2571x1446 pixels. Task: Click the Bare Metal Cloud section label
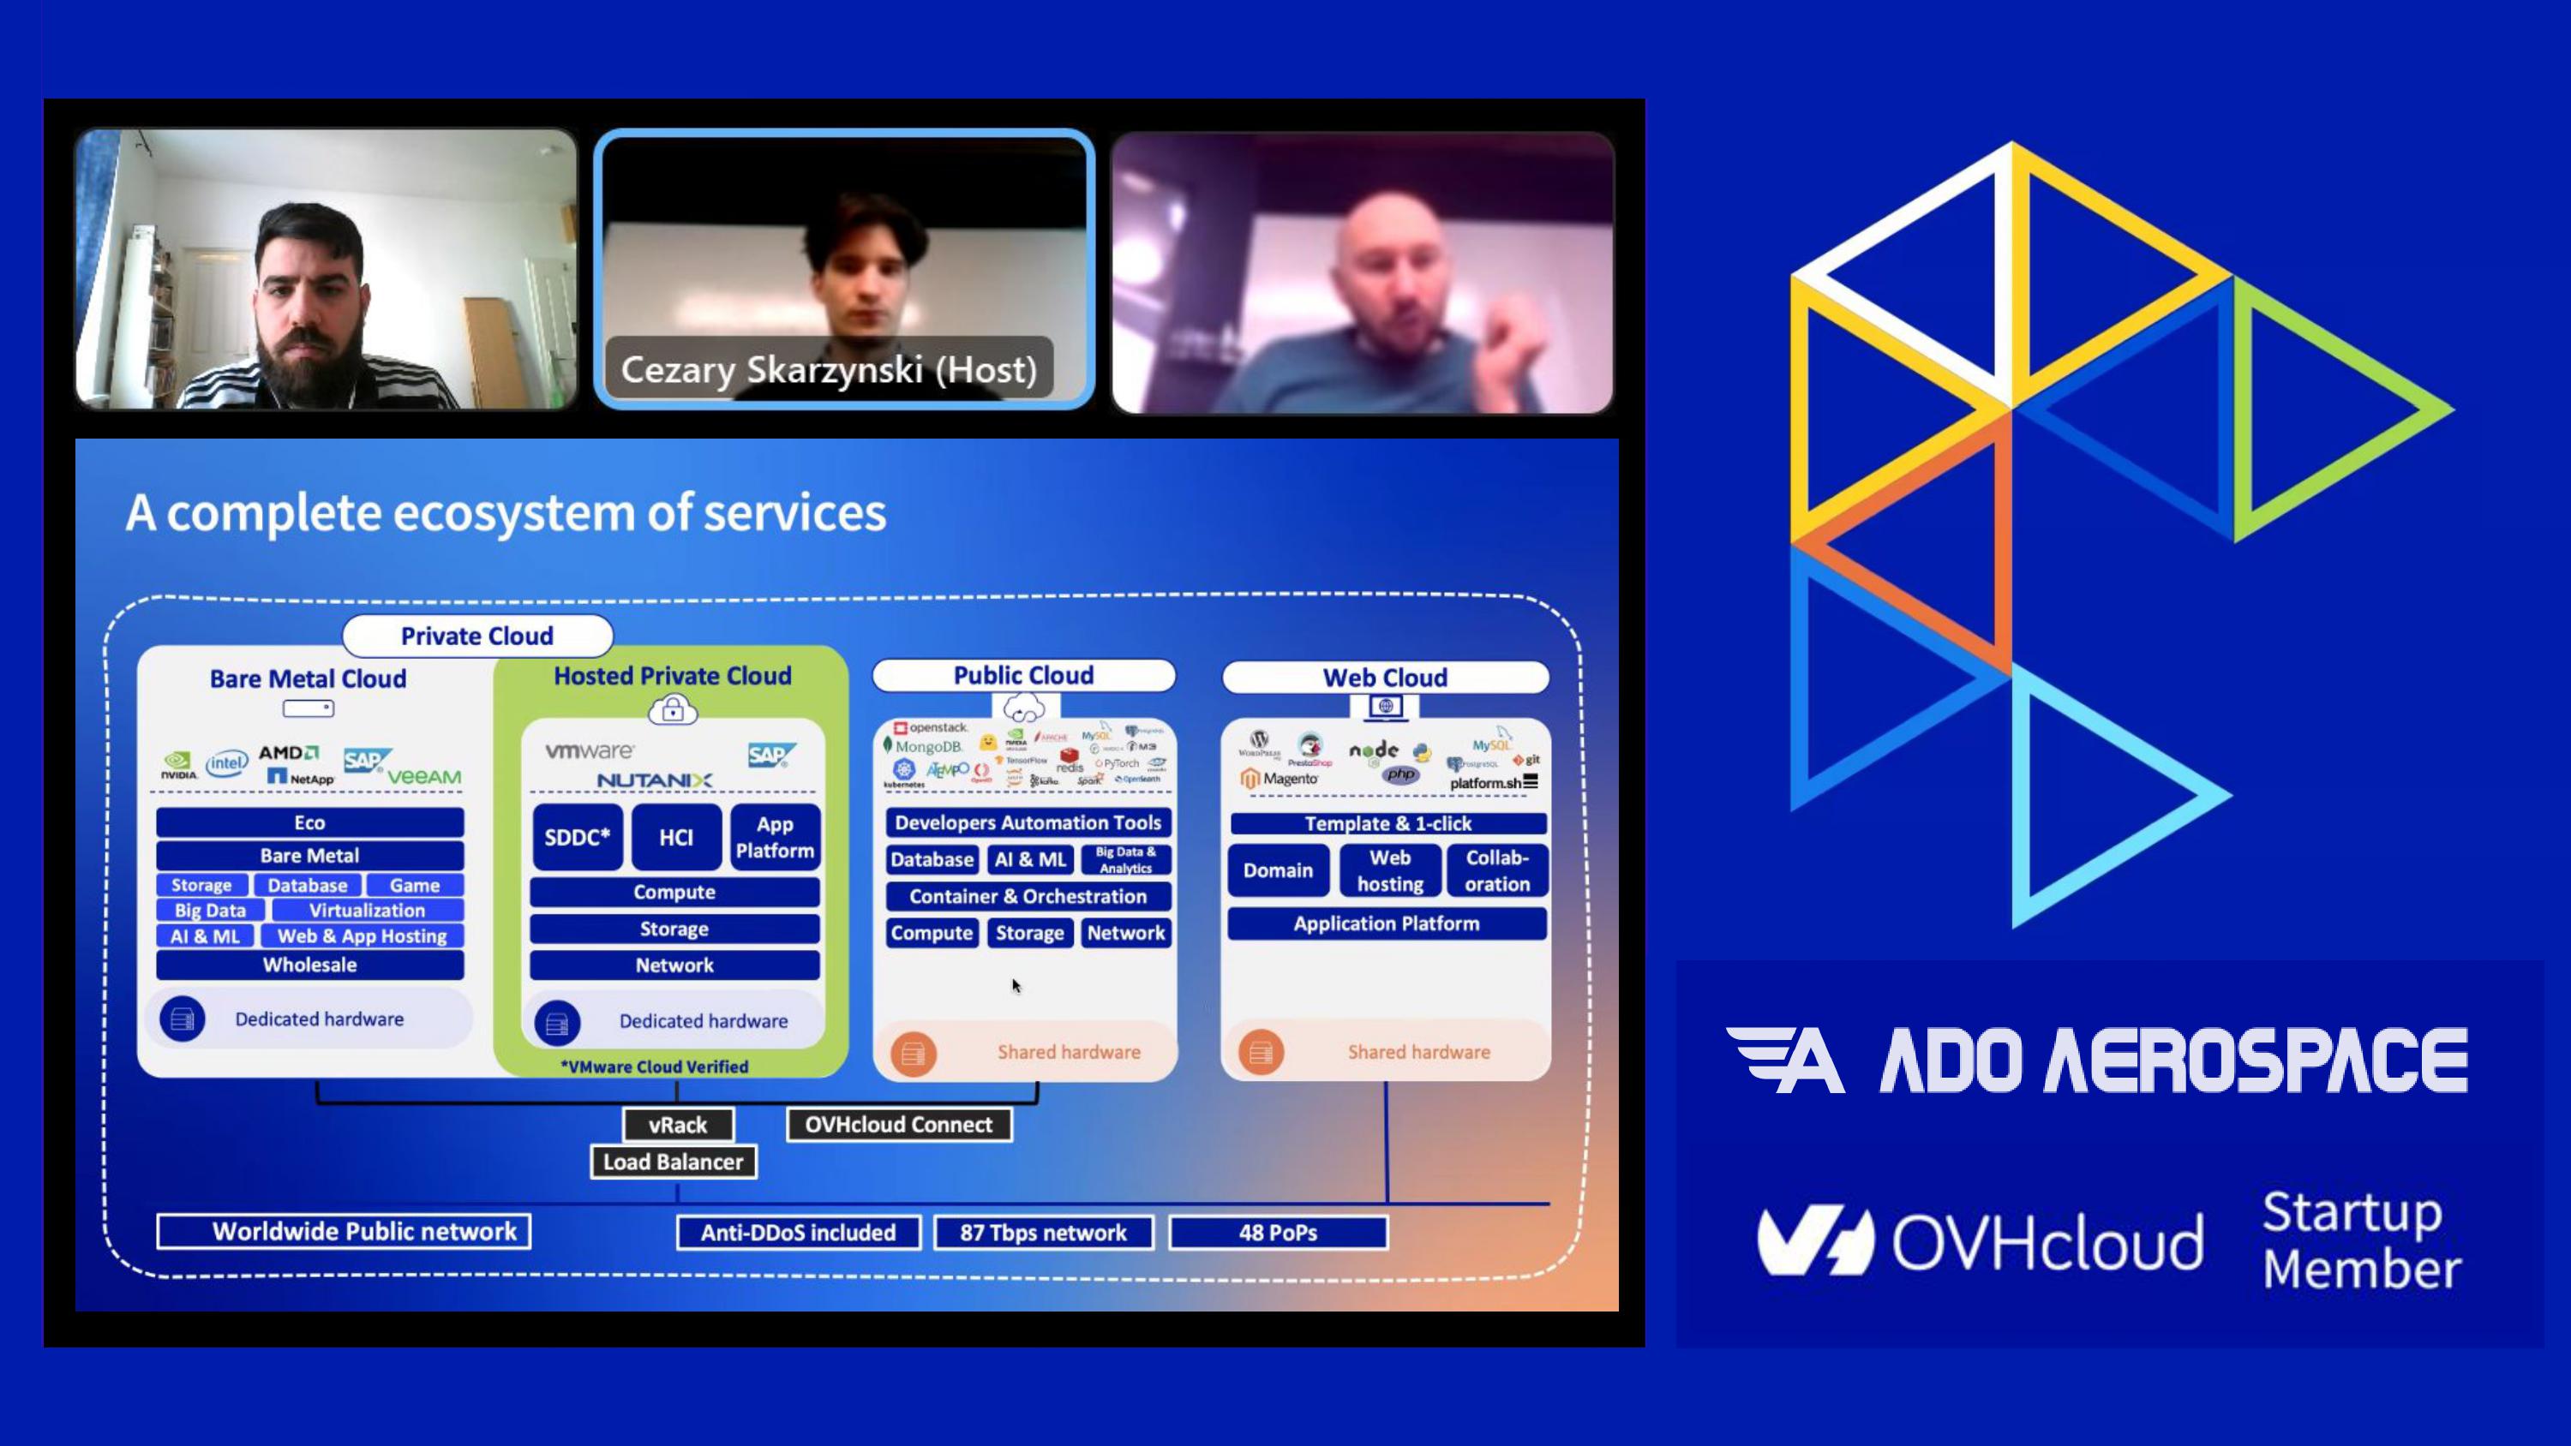[308, 676]
